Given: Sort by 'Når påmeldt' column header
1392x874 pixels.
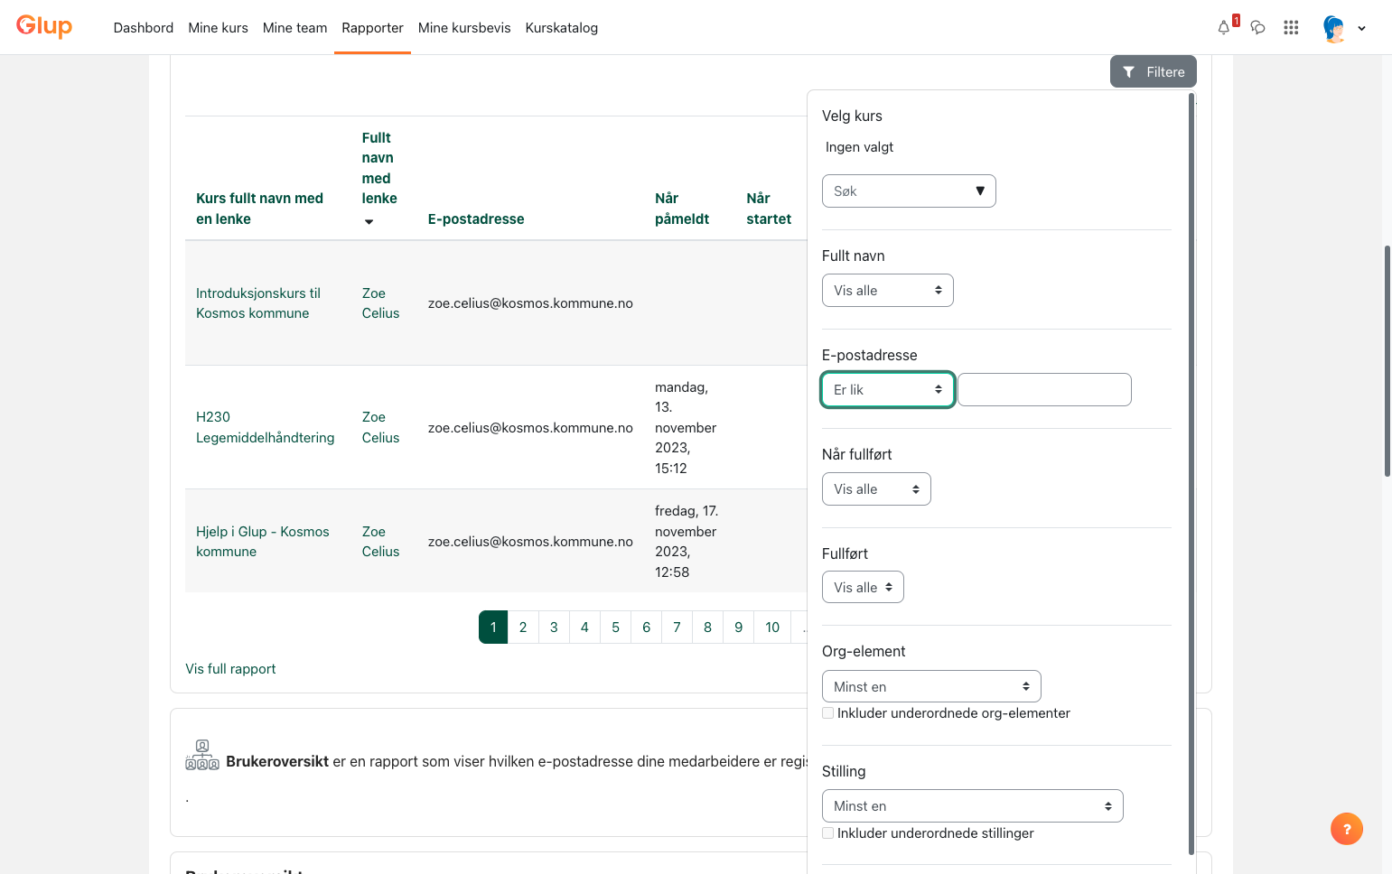Looking at the screenshot, I should [x=682, y=209].
